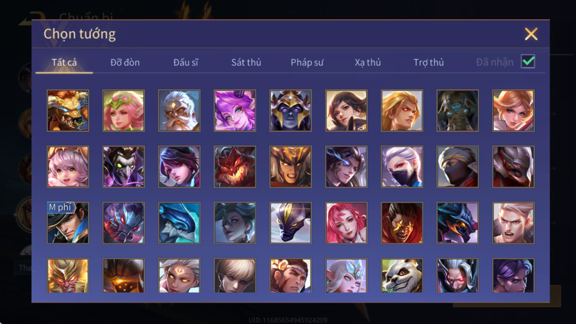Image resolution: width=576 pixels, height=324 pixels.
Task: Select the Tất cả tab
Action: coord(64,62)
